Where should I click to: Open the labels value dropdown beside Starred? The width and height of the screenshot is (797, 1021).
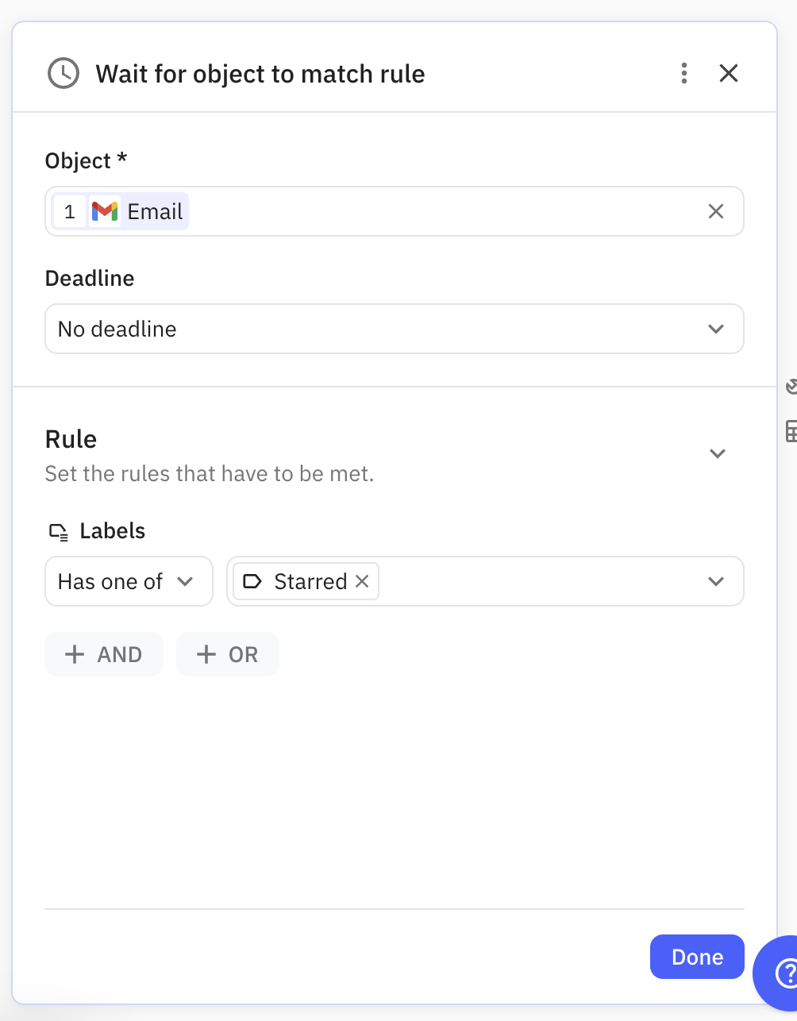click(716, 581)
